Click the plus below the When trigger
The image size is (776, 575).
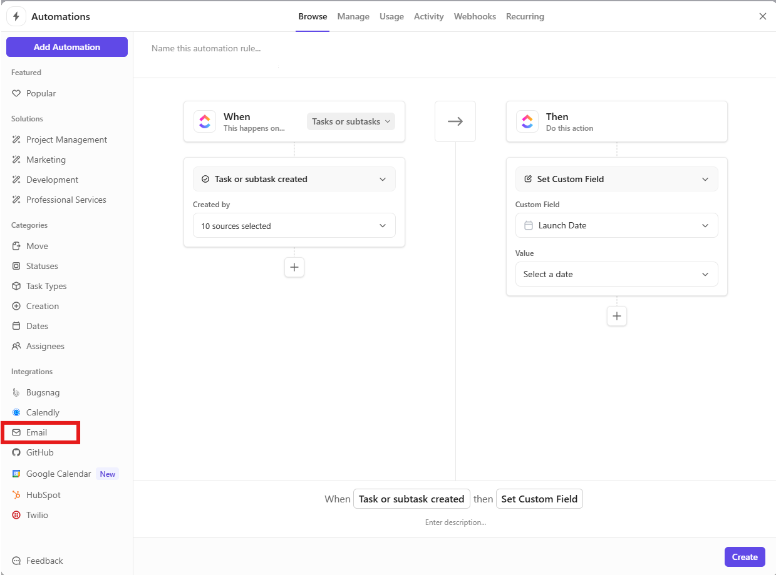point(294,267)
